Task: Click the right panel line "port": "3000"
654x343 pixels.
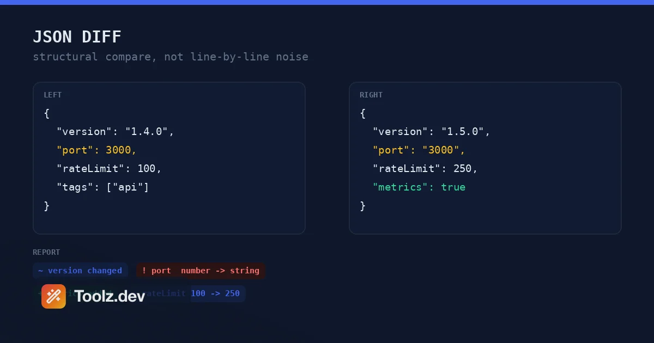Action: 419,150
